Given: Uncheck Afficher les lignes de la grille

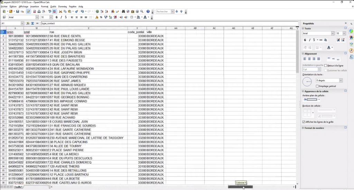Looking at the screenshot, I should pyautogui.click(x=304, y=122).
